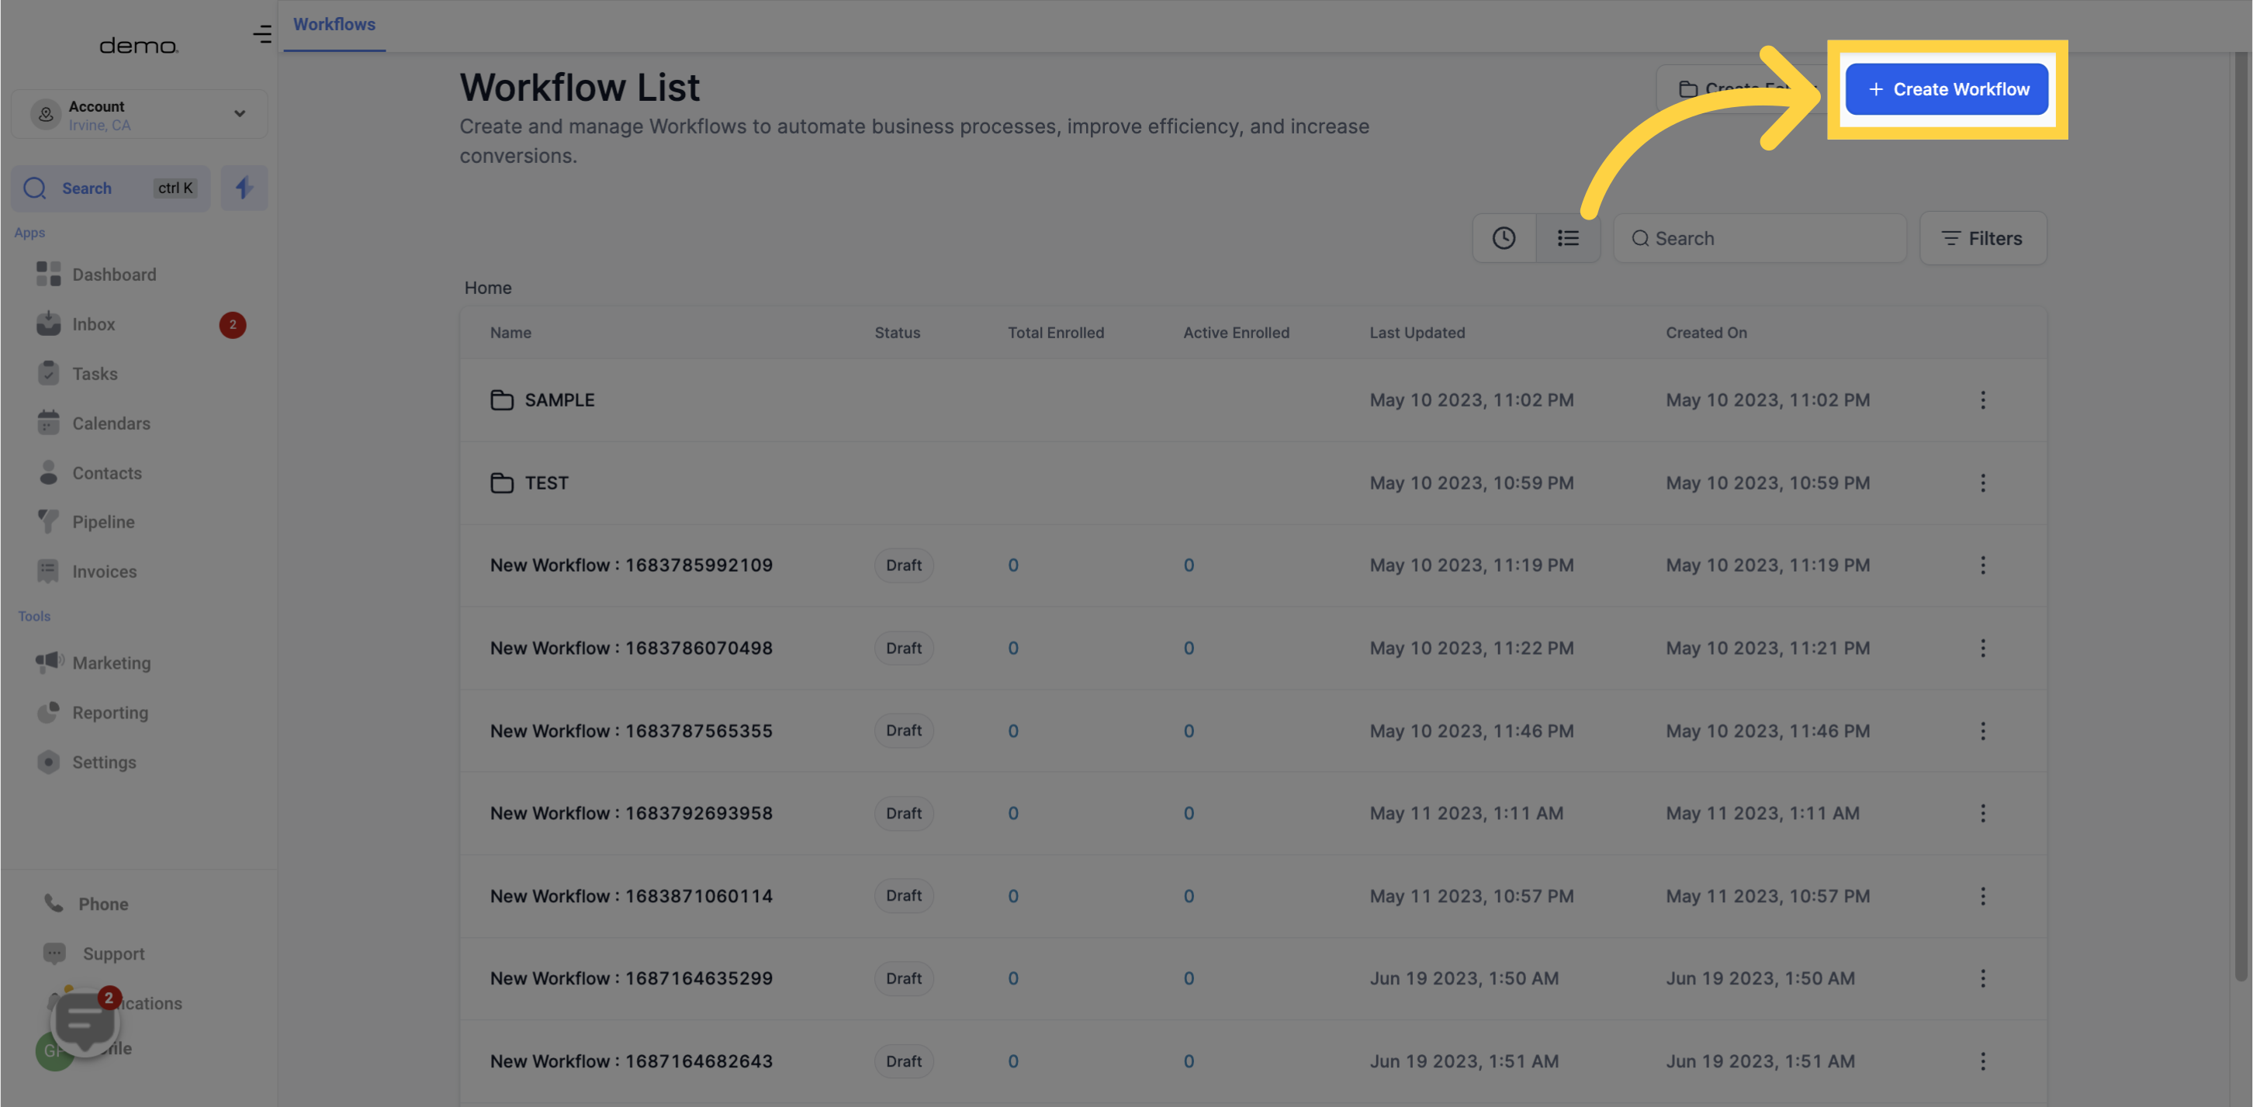This screenshot has width=2253, height=1107.
Task: Click the page vertical scrollbar
Action: point(2241,516)
